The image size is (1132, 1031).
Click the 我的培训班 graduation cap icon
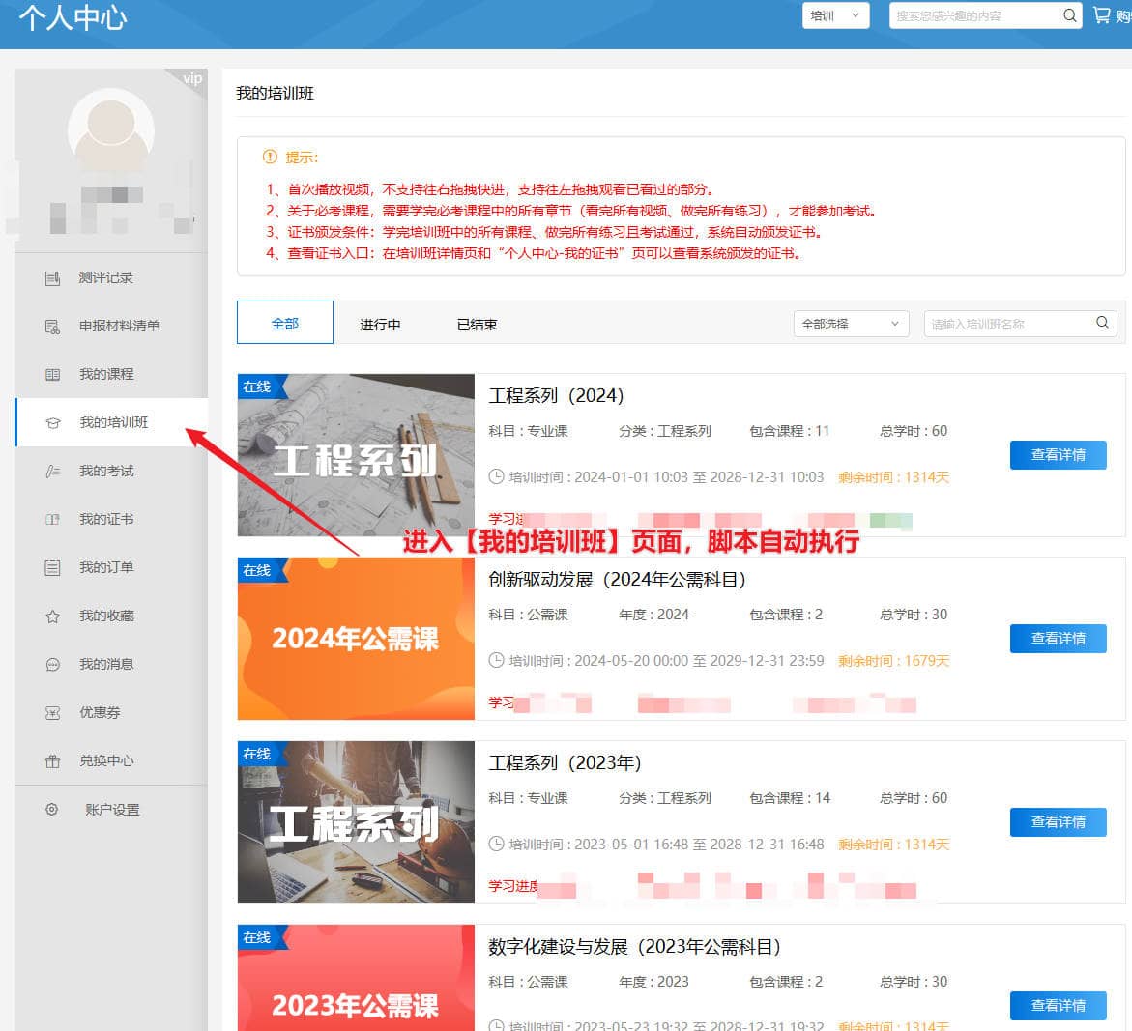tap(53, 423)
